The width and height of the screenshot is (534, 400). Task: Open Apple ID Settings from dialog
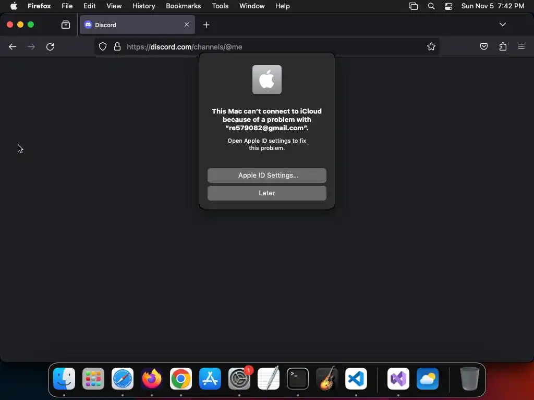[x=266, y=176]
